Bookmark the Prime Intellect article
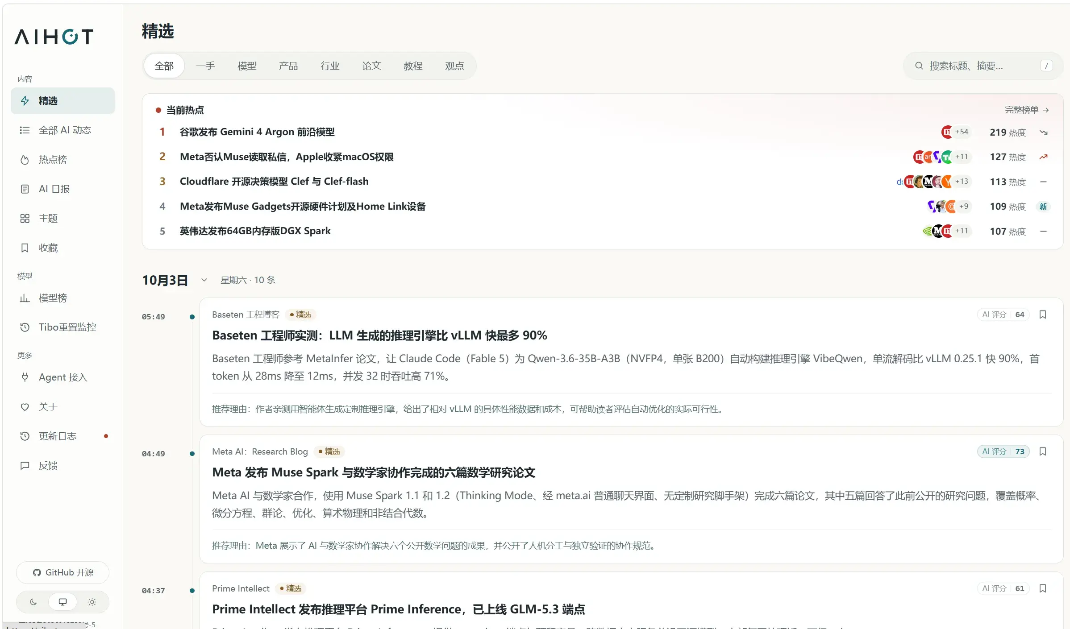1070x629 pixels. [x=1043, y=589]
